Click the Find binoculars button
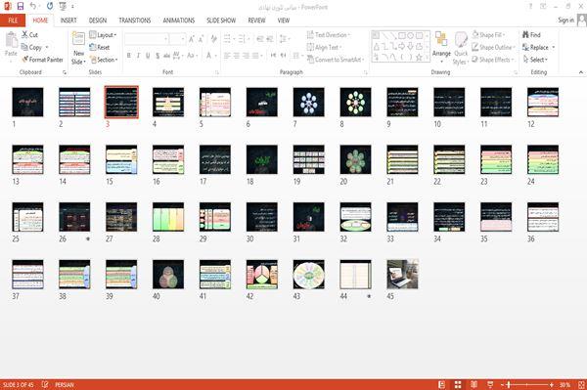Screen dimensions: 587x390 coord(531,35)
